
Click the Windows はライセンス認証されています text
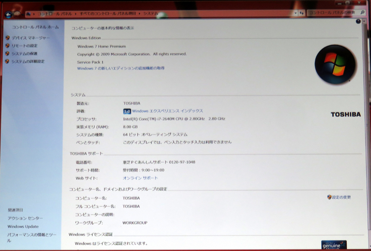coord(111,244)
